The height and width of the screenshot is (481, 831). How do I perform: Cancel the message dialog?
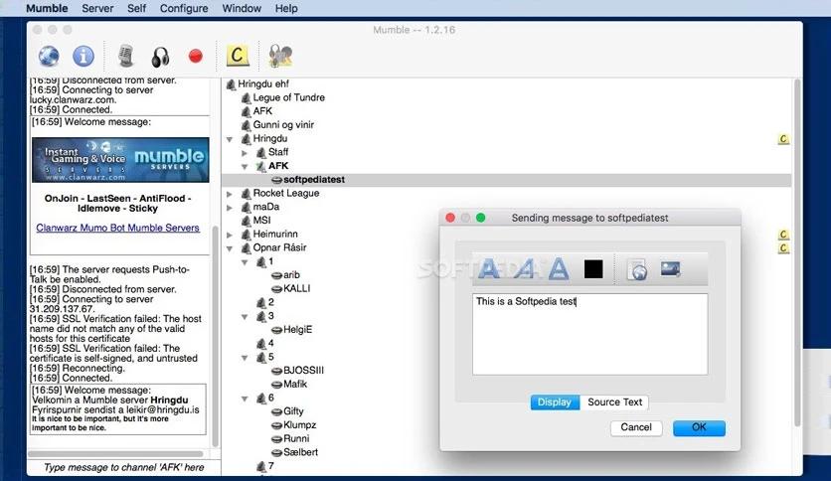pyautogui.click(x=636, y=427)
